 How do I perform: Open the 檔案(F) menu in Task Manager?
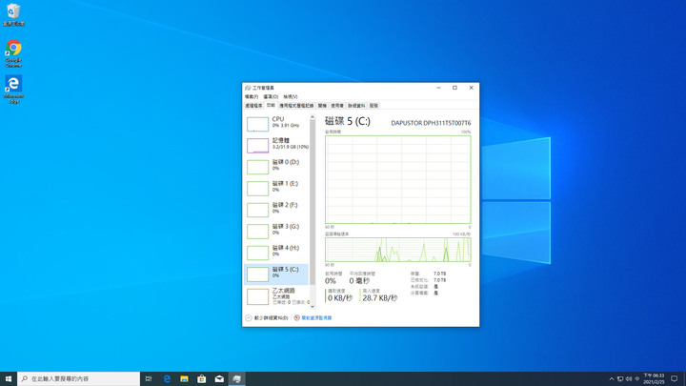coord(252,96)
